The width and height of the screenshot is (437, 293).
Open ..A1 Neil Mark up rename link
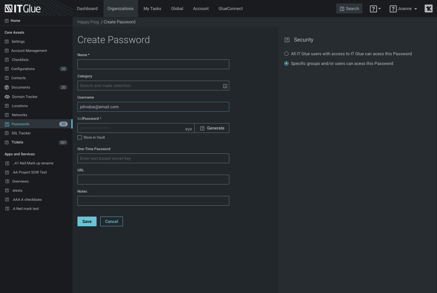[x=33, y=163]
